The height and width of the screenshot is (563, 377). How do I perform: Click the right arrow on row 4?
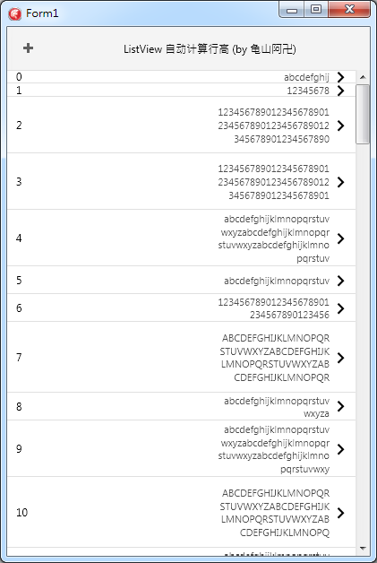click(341, 238)
